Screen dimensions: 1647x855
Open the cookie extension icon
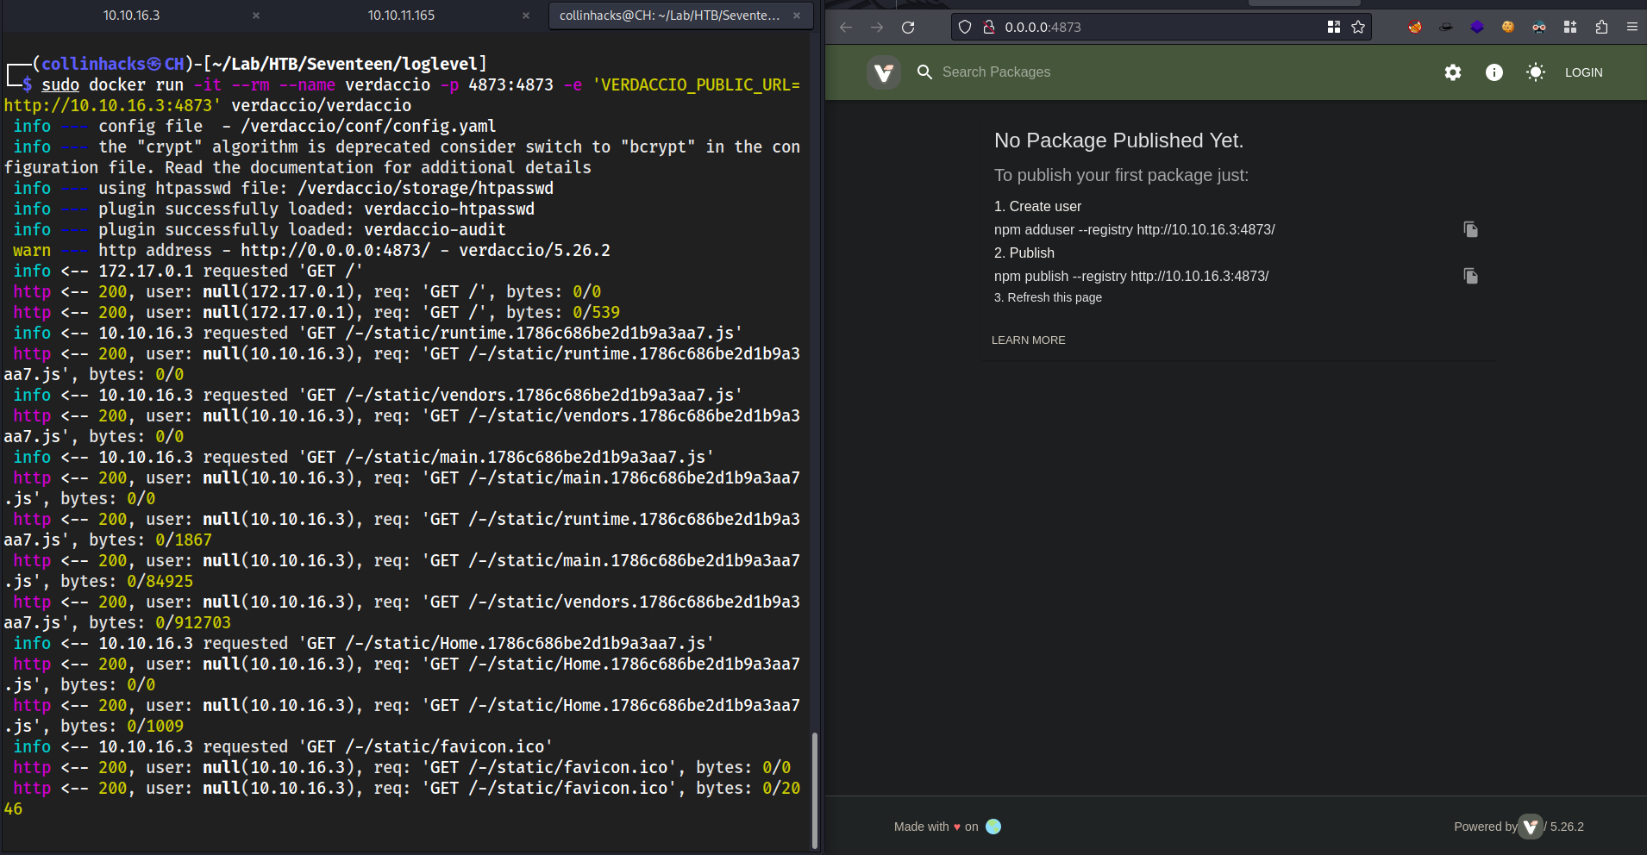coord(1508,28)
